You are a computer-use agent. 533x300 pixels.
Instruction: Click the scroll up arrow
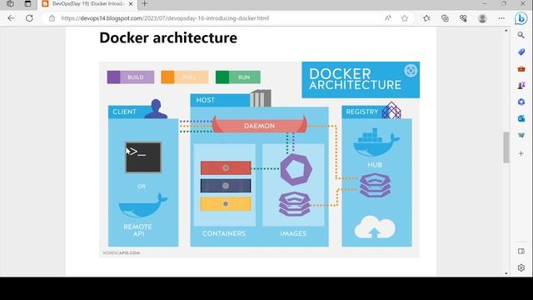506,31
